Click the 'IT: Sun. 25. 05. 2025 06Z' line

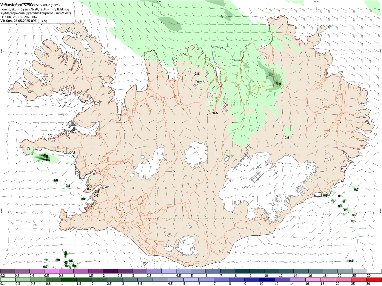[19, 17]
